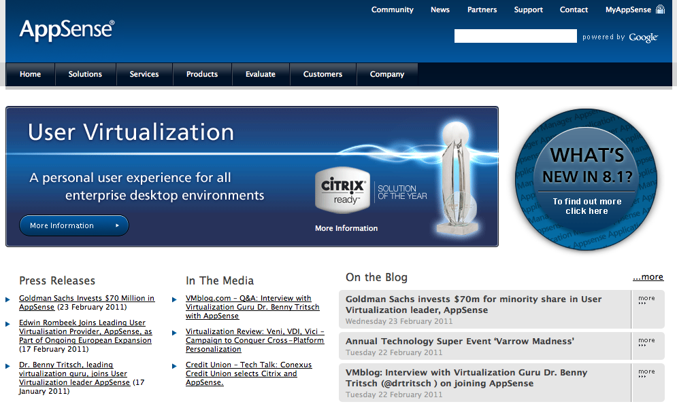677x404 pixels.
Task: Click more button for VMblog interview blog post
Action: (647, 373)
